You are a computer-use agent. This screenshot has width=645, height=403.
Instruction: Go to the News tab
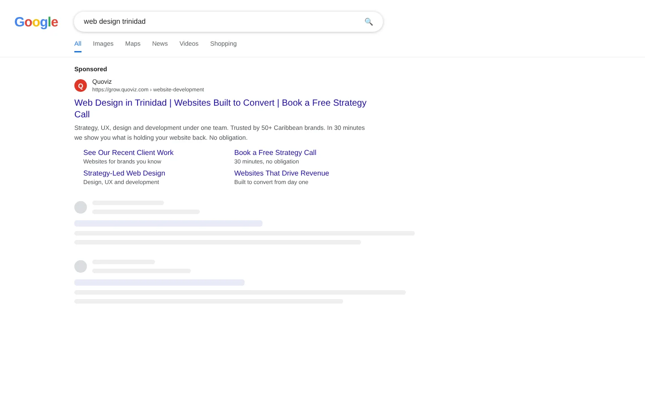pos(160,44)
